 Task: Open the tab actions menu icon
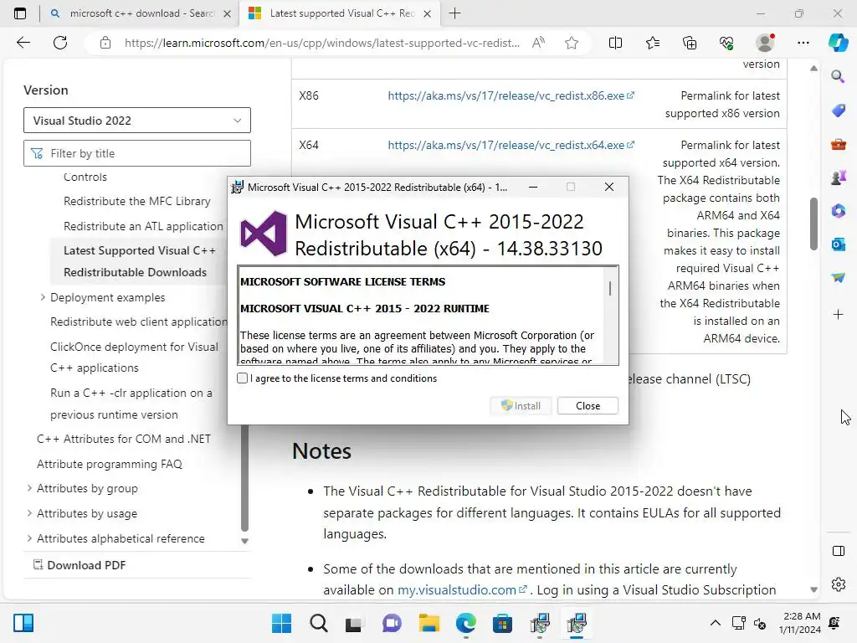[x=20, y=13]
